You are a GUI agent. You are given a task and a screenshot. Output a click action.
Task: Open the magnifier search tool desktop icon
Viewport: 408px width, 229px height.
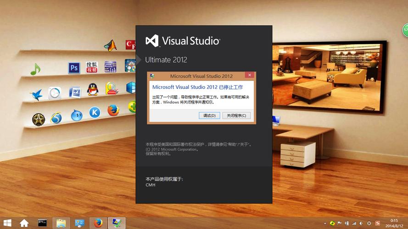click(112, 88)
